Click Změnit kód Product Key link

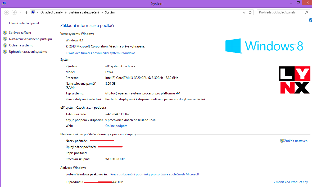pos(291,182)
